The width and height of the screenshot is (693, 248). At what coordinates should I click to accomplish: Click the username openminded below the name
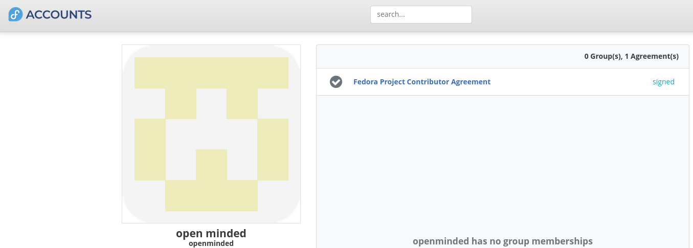(211, 243)
